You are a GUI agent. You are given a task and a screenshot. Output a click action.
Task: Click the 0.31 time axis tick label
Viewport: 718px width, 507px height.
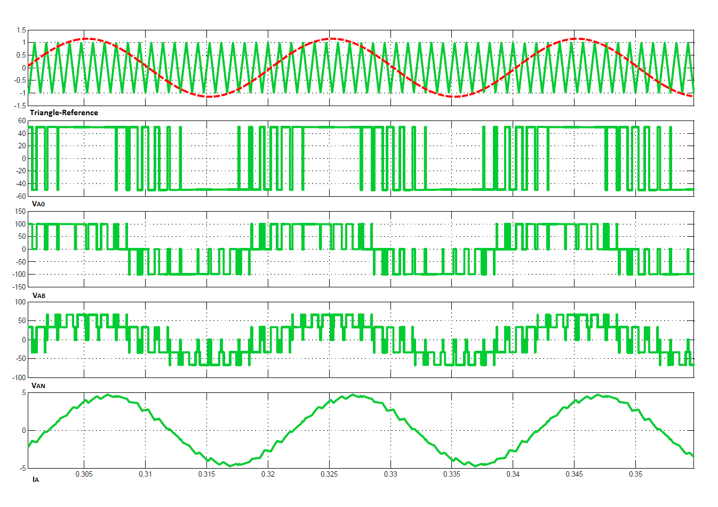[145, 474]
